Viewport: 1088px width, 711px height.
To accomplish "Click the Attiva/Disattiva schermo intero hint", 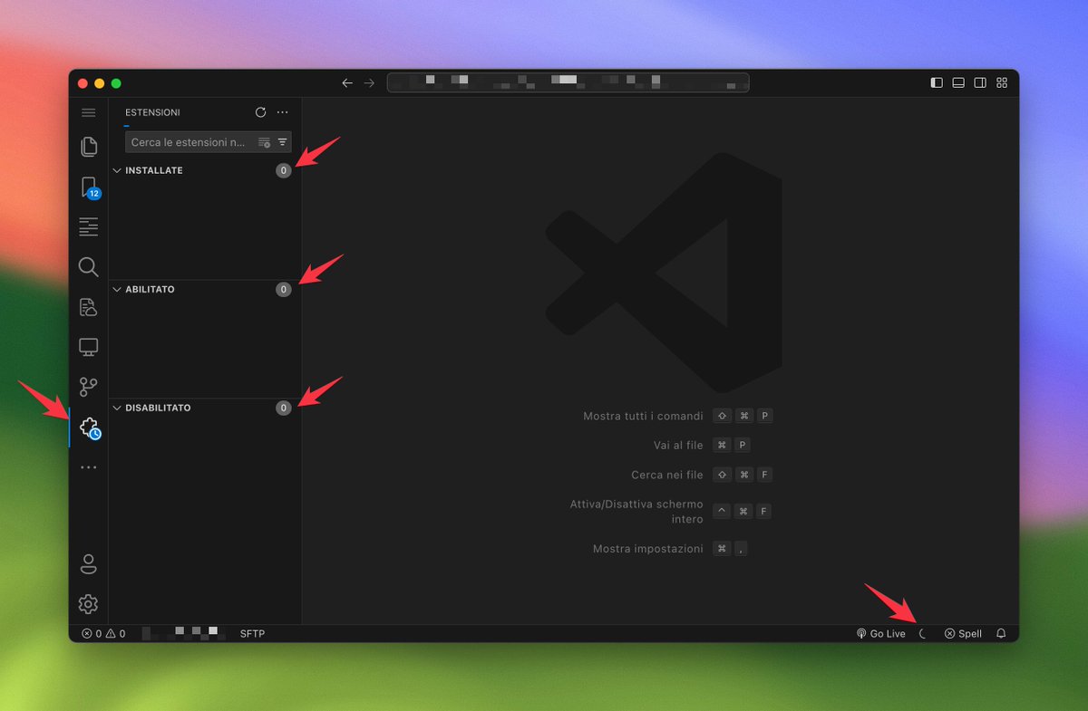I will (636, 512).
